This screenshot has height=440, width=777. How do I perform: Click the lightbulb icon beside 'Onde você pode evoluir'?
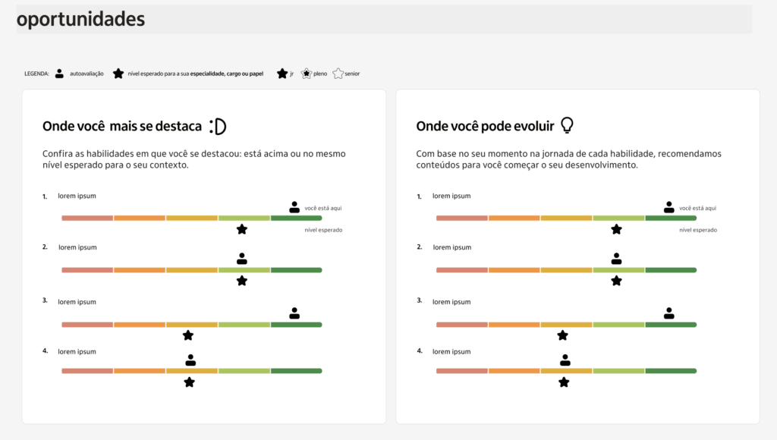click(567, 126)
